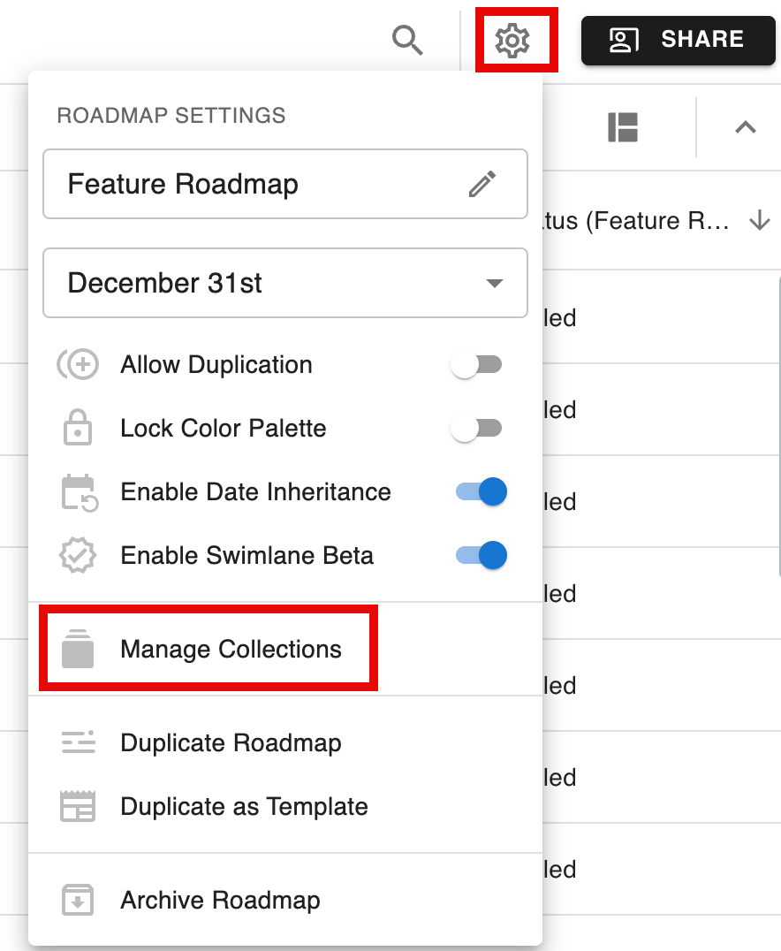Select the Manage Collections briefcase icon

pos(78,649)
